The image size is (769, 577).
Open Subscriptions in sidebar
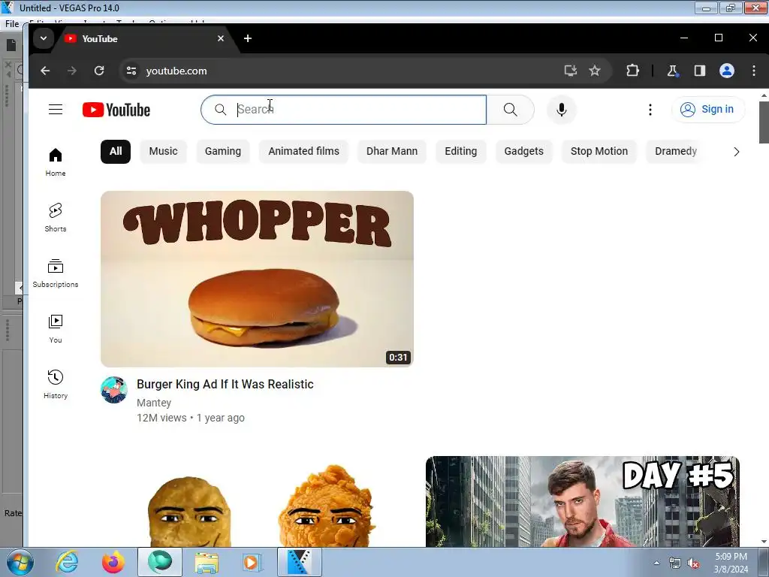56,273
